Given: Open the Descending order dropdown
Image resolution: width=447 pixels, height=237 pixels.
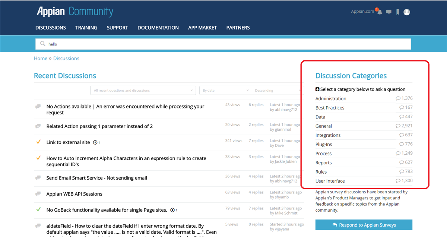Looking at the screenshot, I should [x=278, y=90].
